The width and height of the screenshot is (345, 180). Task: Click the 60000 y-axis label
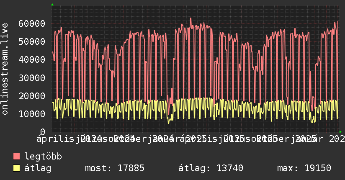(32, 23)
